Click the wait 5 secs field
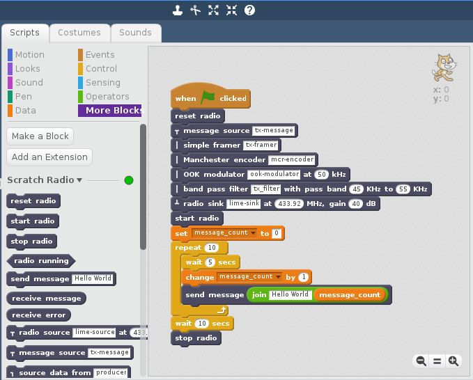473x380 pixels. tap(210, 262)
